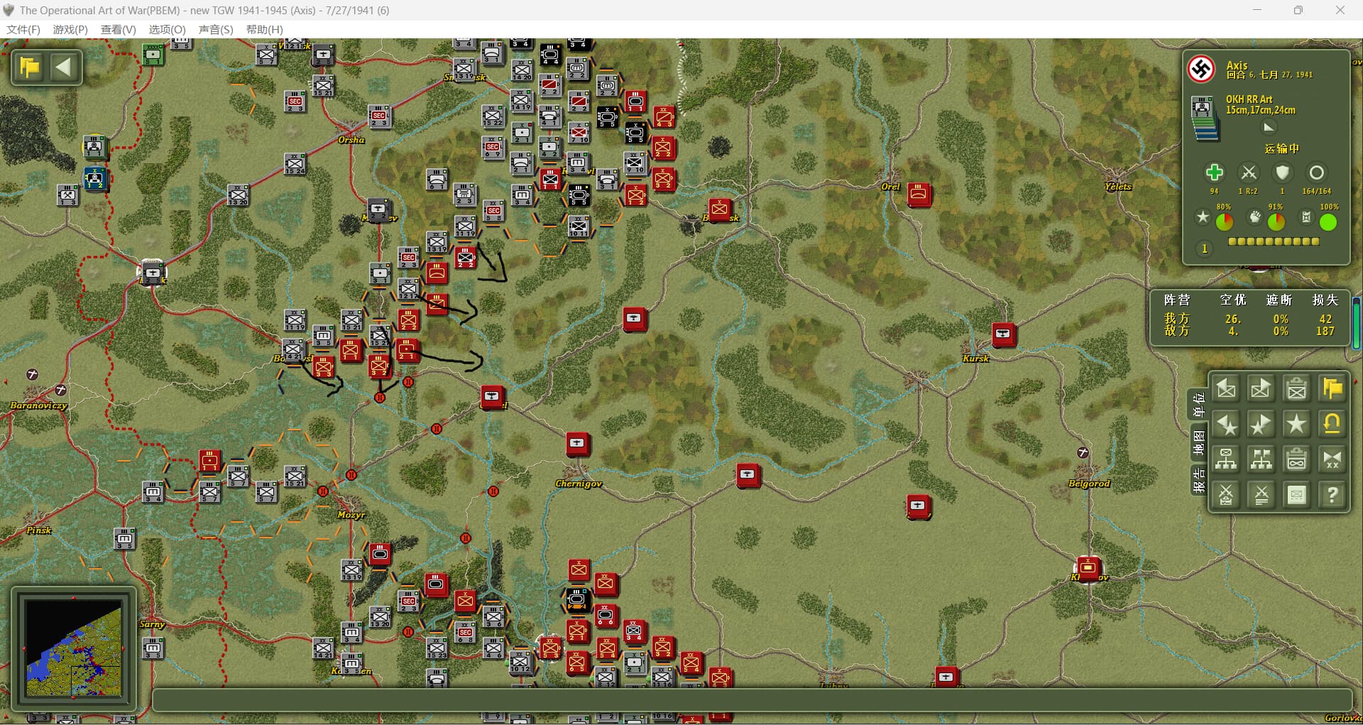The image size is (1363, 725).
Task: Open the 文件(F) menu
Action: tap(23, 29)
